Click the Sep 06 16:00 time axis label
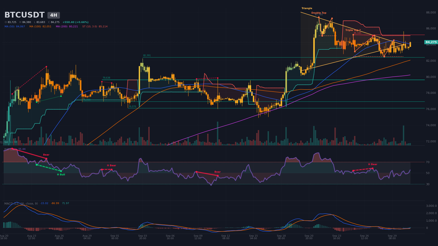Screen dimensions: 438x246 click(x=170, y=237)
